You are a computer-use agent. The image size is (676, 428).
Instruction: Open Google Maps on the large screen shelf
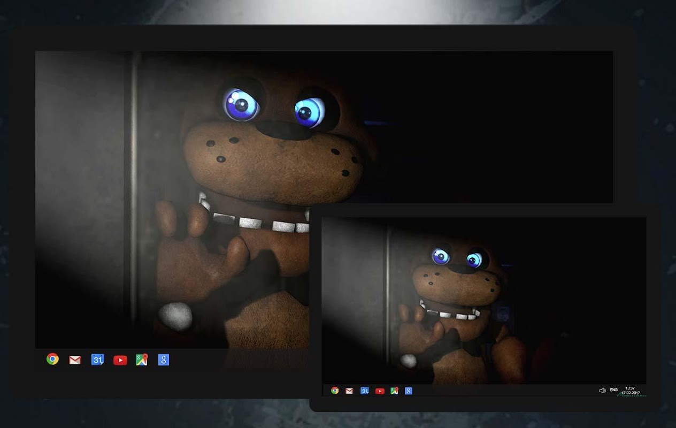click(x=142, y=360)
